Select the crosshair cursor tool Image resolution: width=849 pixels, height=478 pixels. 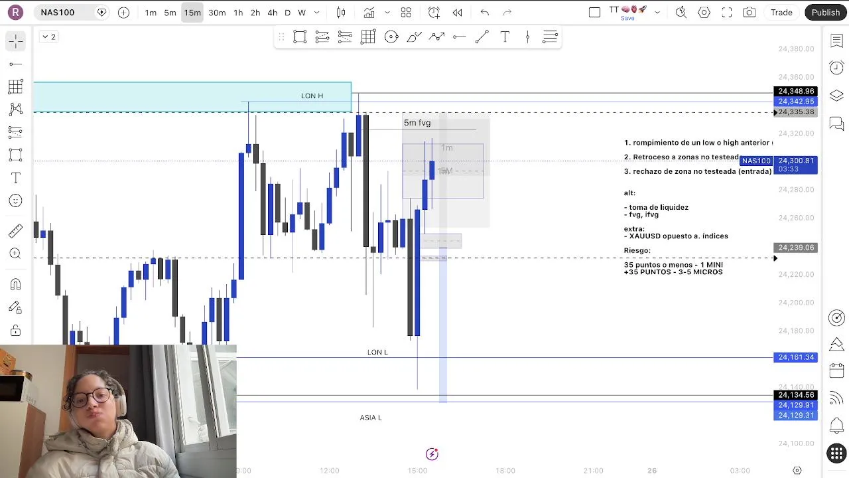tap(16, 41)
